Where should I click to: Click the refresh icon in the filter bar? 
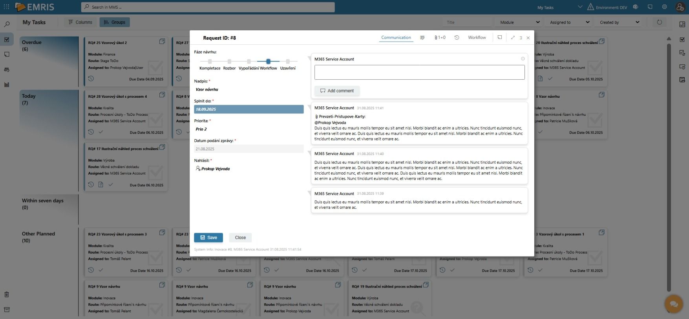coord(660,22)
